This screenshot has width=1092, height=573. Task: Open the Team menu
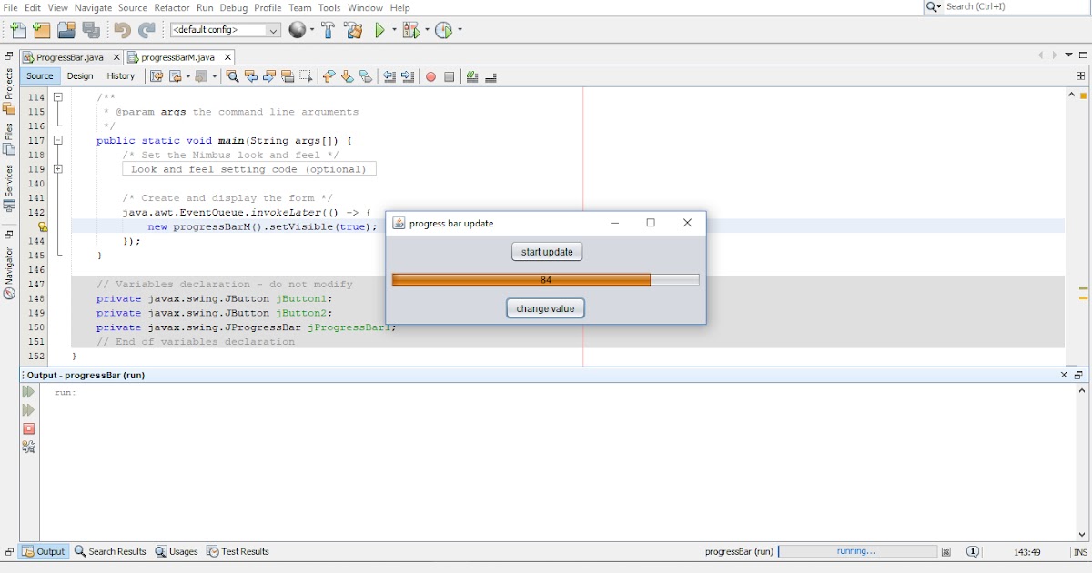click(x=300, y=7)
